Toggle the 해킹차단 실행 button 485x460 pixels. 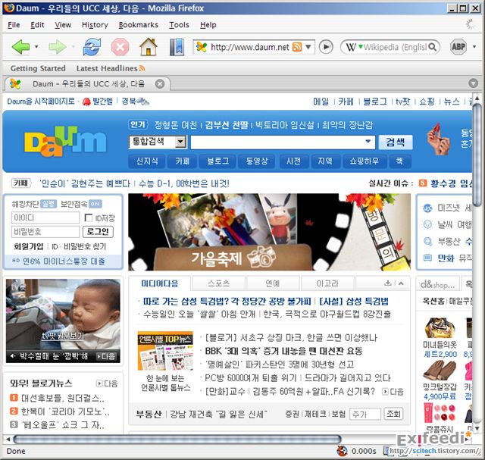click(48, 204)
